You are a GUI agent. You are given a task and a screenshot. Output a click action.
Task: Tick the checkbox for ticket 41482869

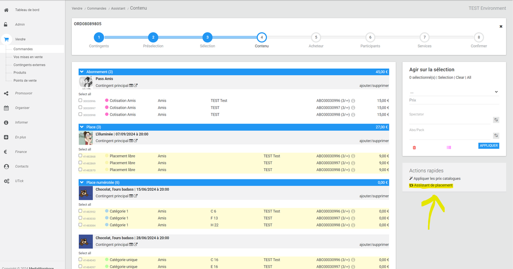point(80,163)
